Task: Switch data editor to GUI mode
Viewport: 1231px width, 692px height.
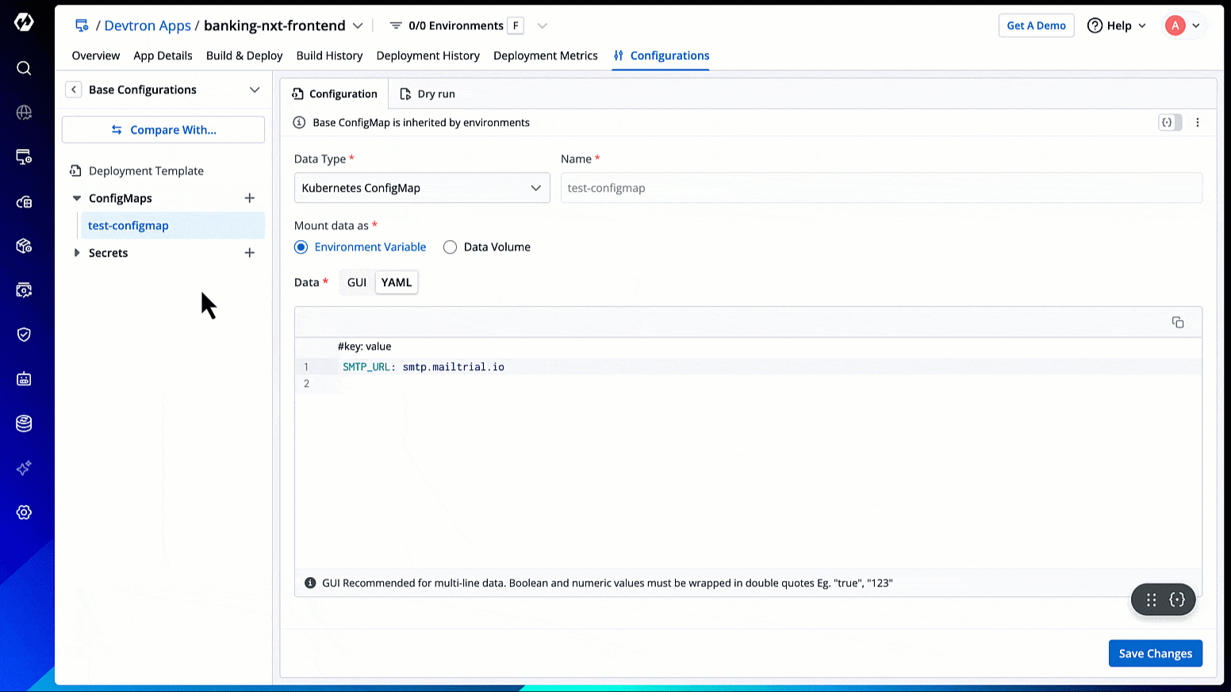Action: (x=357, y=282)
